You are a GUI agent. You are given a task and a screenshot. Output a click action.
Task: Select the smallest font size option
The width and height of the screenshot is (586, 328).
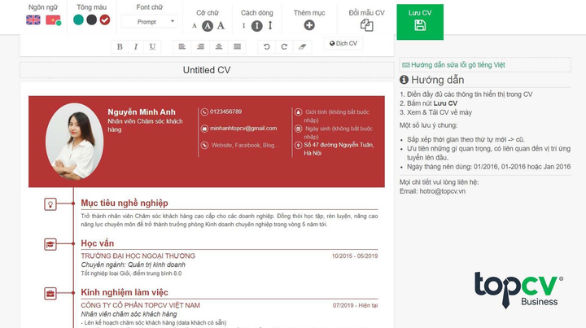[x=195, y=26]
